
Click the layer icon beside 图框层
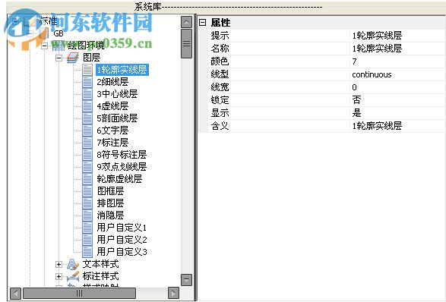point(87,191)
